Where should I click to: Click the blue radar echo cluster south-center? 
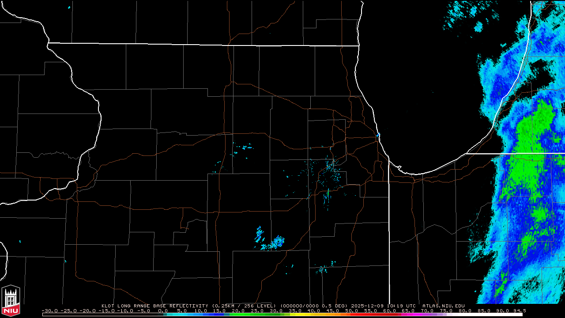pos(277,242)
